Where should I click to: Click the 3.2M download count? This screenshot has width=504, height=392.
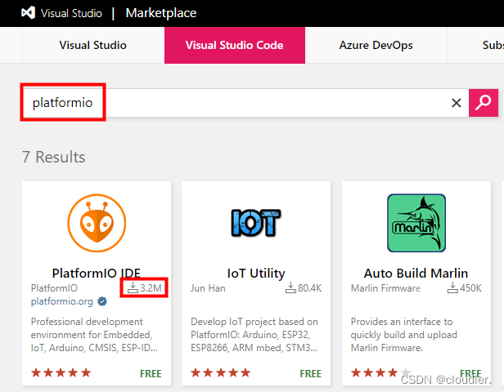(151, 288)
